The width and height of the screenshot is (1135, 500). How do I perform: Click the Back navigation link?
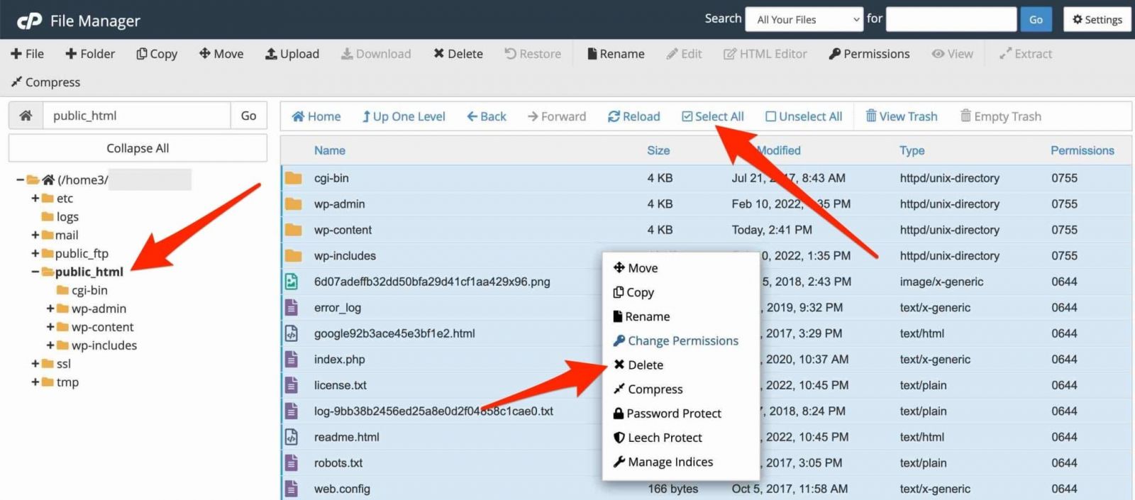tap(487, 117)
